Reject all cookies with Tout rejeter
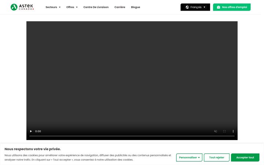The height and width of the screenshot is (165, 264). (217, 157)
